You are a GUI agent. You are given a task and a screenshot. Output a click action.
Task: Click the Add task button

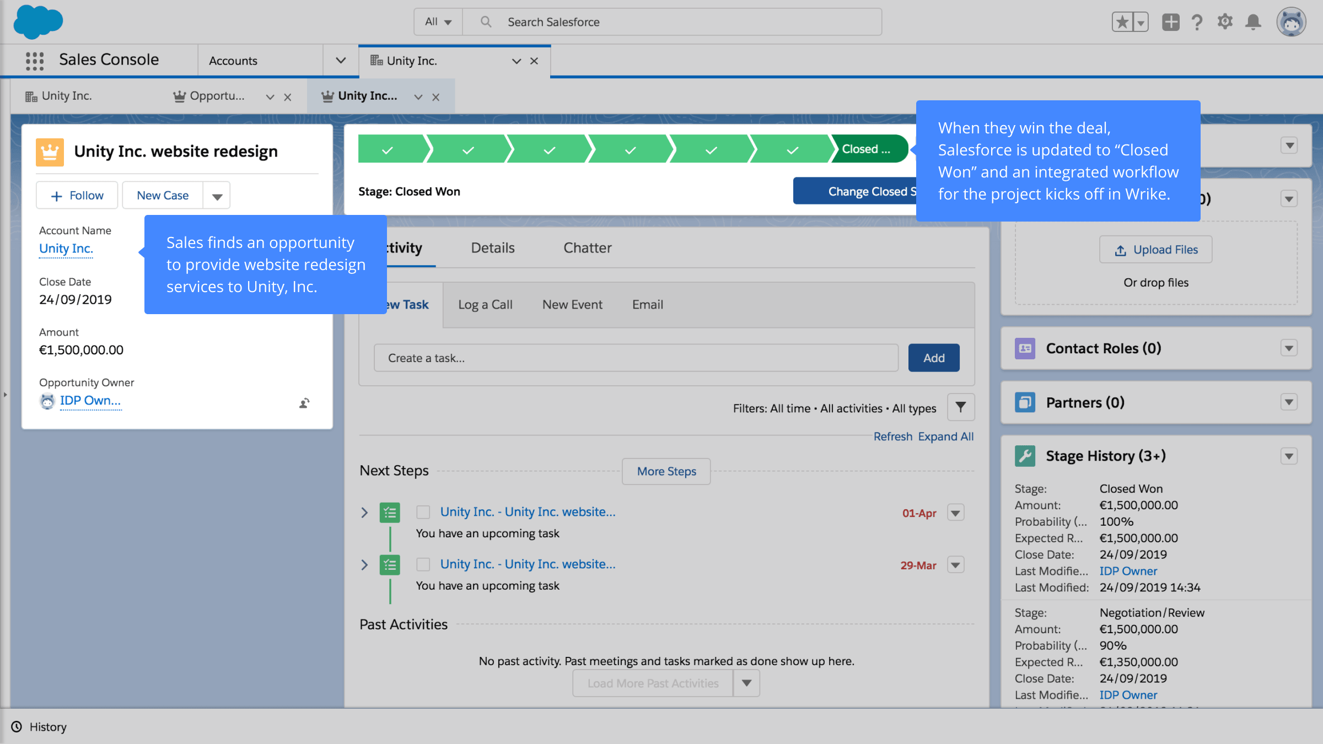click(x=934, y=358)
